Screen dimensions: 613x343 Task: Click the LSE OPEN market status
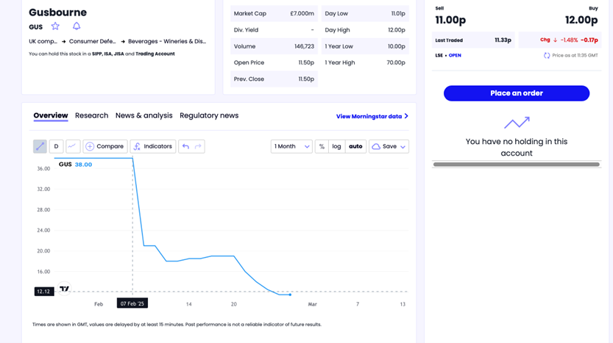click(448, 55)
